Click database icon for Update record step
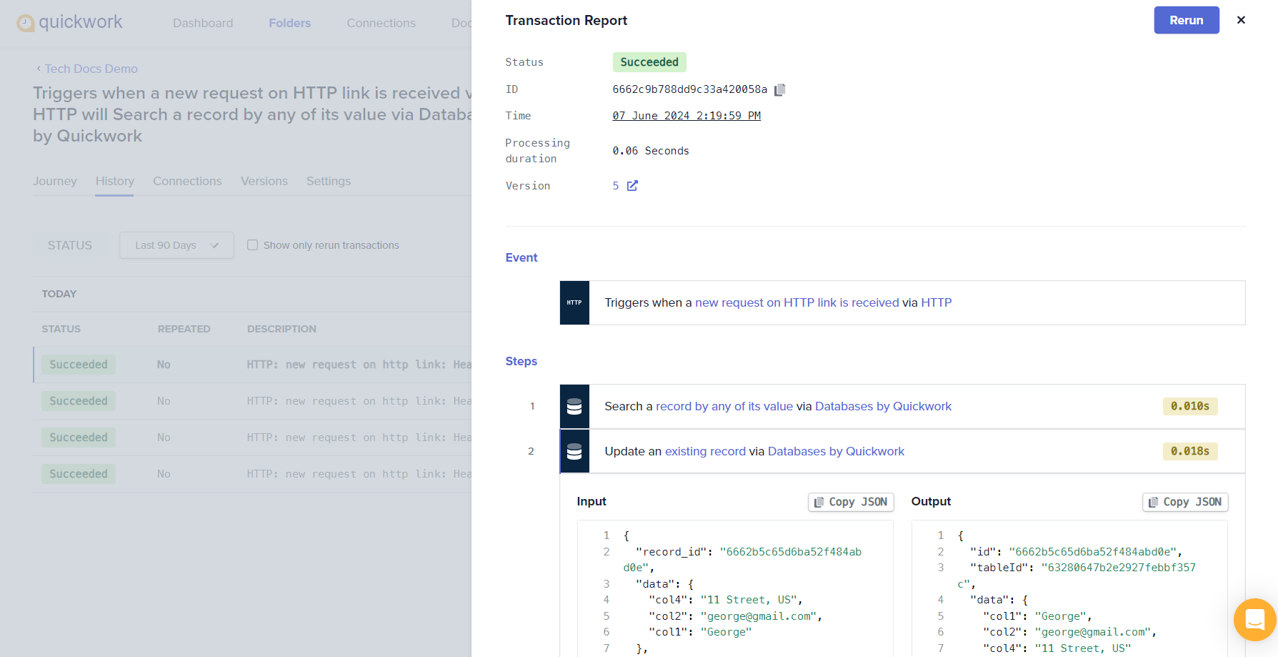The width and height of the screenshot is (1278, 657). click(x=574, y=451)
